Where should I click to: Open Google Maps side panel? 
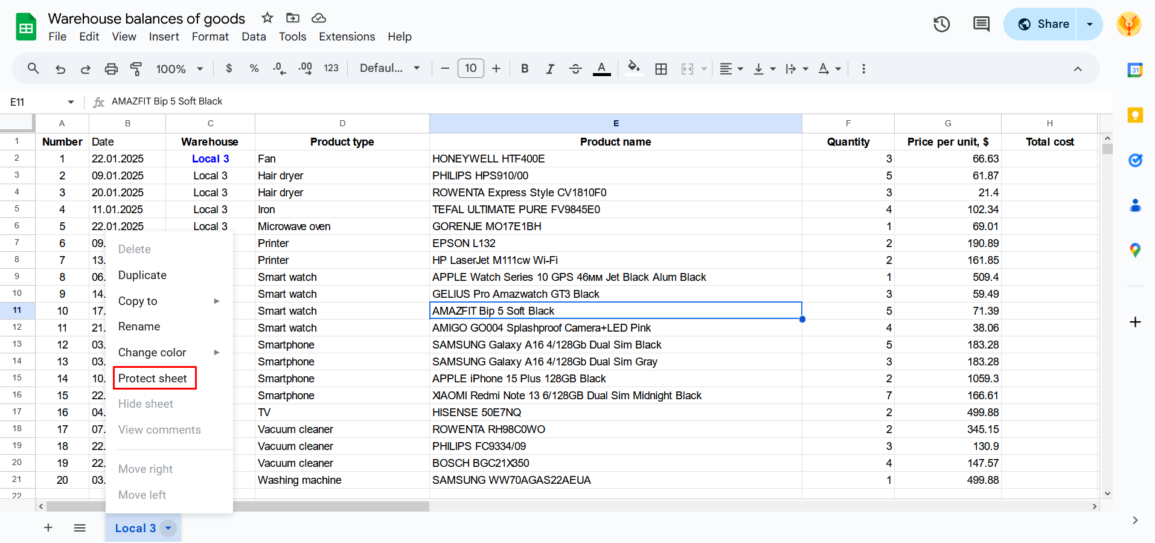click(1135, 250)
